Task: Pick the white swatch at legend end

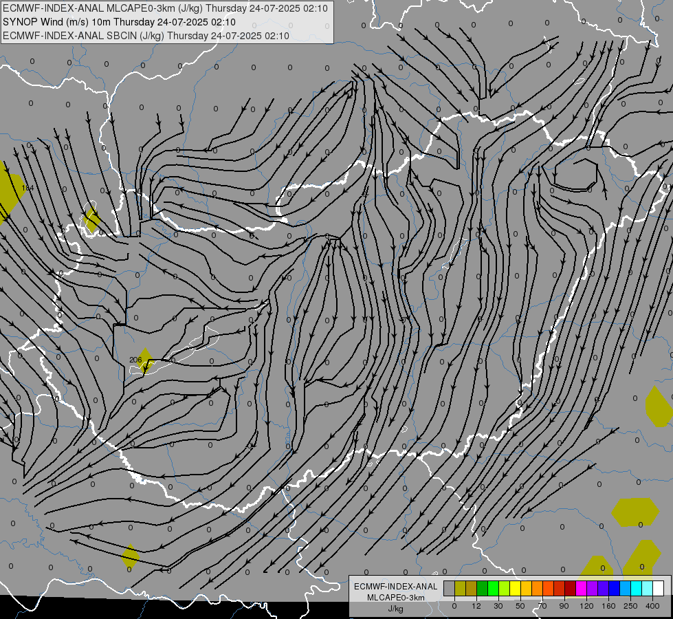Action: (x=659, y=588)
